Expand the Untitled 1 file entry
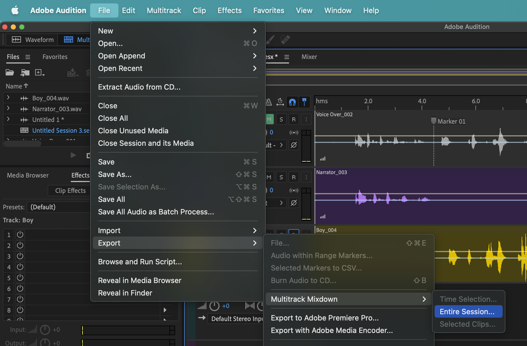 8,119
